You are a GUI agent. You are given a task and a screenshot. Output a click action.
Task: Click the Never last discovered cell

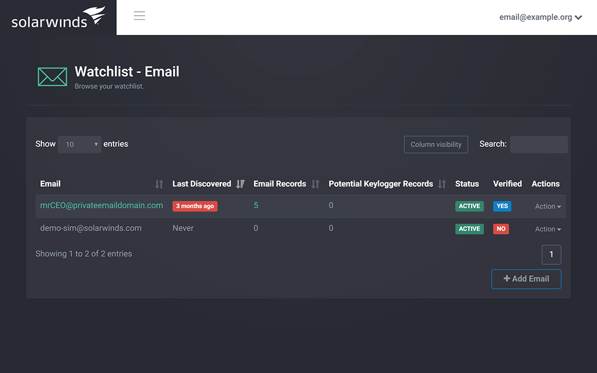coord(183,228)
